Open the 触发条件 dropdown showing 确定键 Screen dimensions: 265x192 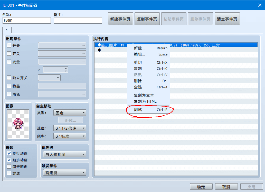65,172
